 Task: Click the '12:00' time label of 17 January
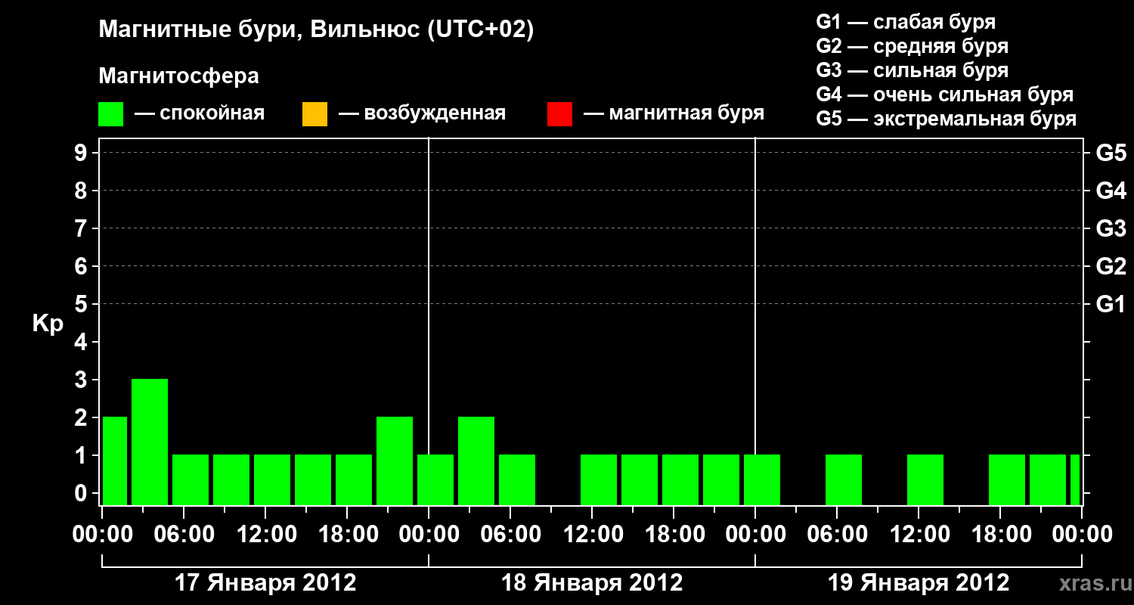[x=265, y=535]
